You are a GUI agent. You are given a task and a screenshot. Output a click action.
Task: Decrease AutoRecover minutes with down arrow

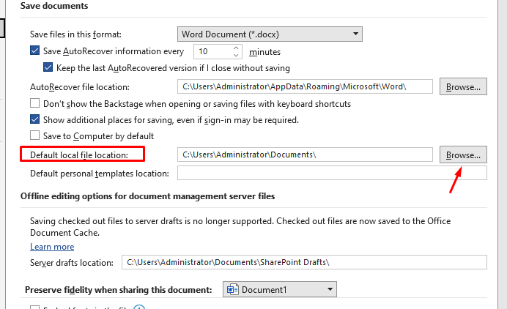point(236,55)
